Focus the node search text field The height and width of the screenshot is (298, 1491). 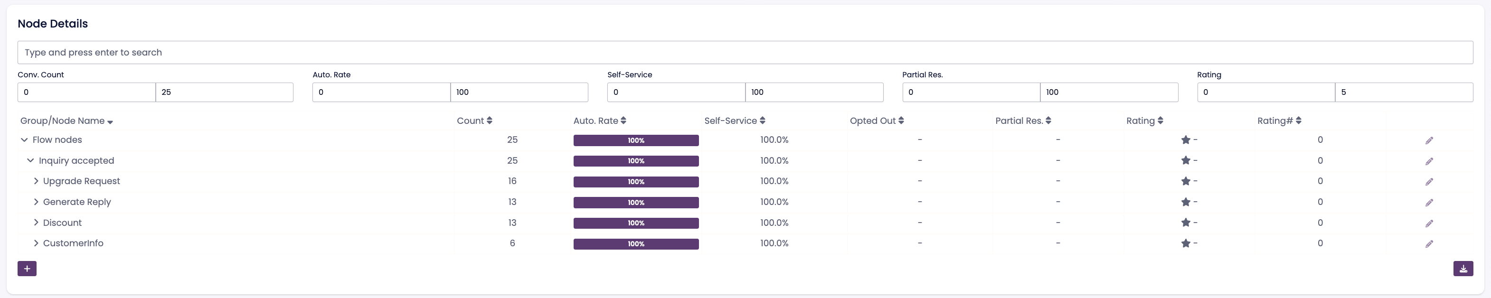[x=745, y=53]
